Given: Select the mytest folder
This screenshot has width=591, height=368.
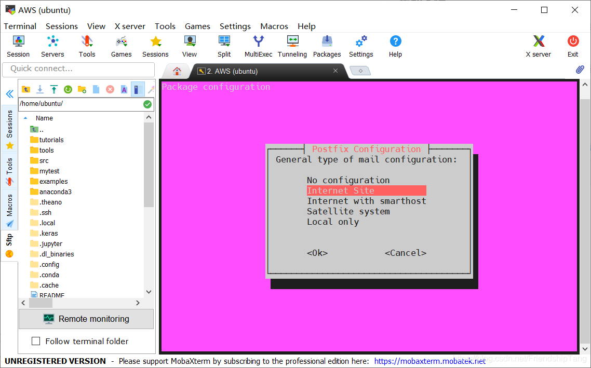Looking at the screenshot, I should pyautogui.click(x=45, y=171).
